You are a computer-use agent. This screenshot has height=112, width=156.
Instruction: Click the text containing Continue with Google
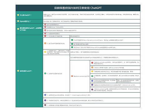[x=95, y=48]
